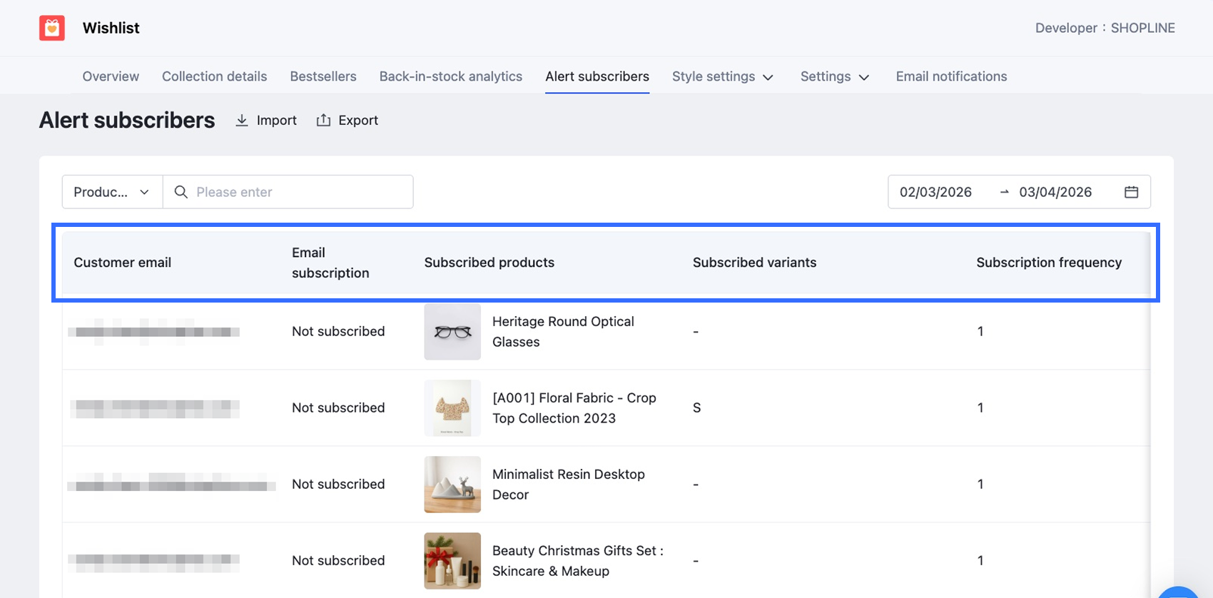Expand the Settings dropdown menu

(834, 76)
